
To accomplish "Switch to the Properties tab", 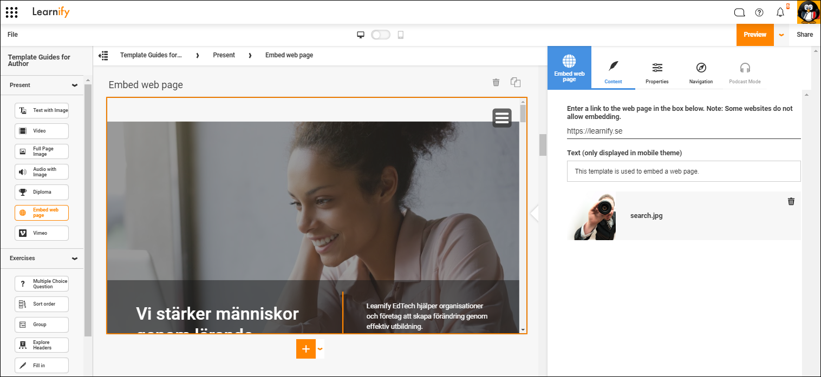I will (x=657, y=72).
